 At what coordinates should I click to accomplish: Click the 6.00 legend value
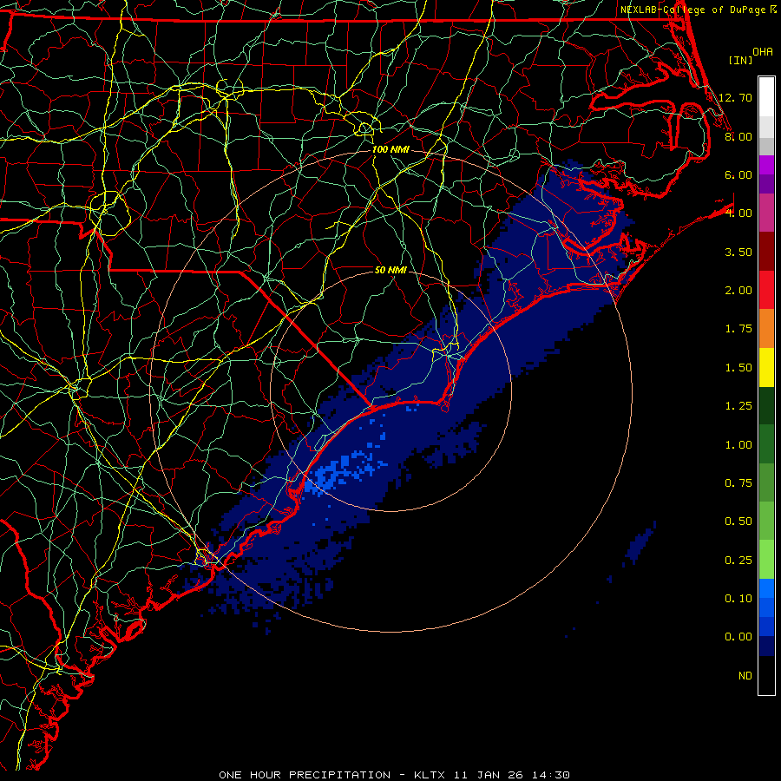pos(738,174)
